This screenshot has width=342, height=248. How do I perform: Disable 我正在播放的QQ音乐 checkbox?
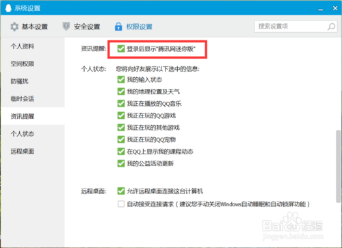(x=121, y=103)
